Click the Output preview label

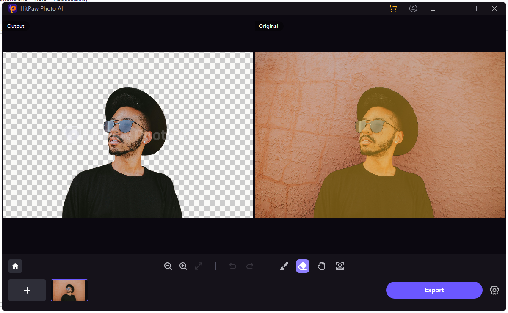pos(16,26)
